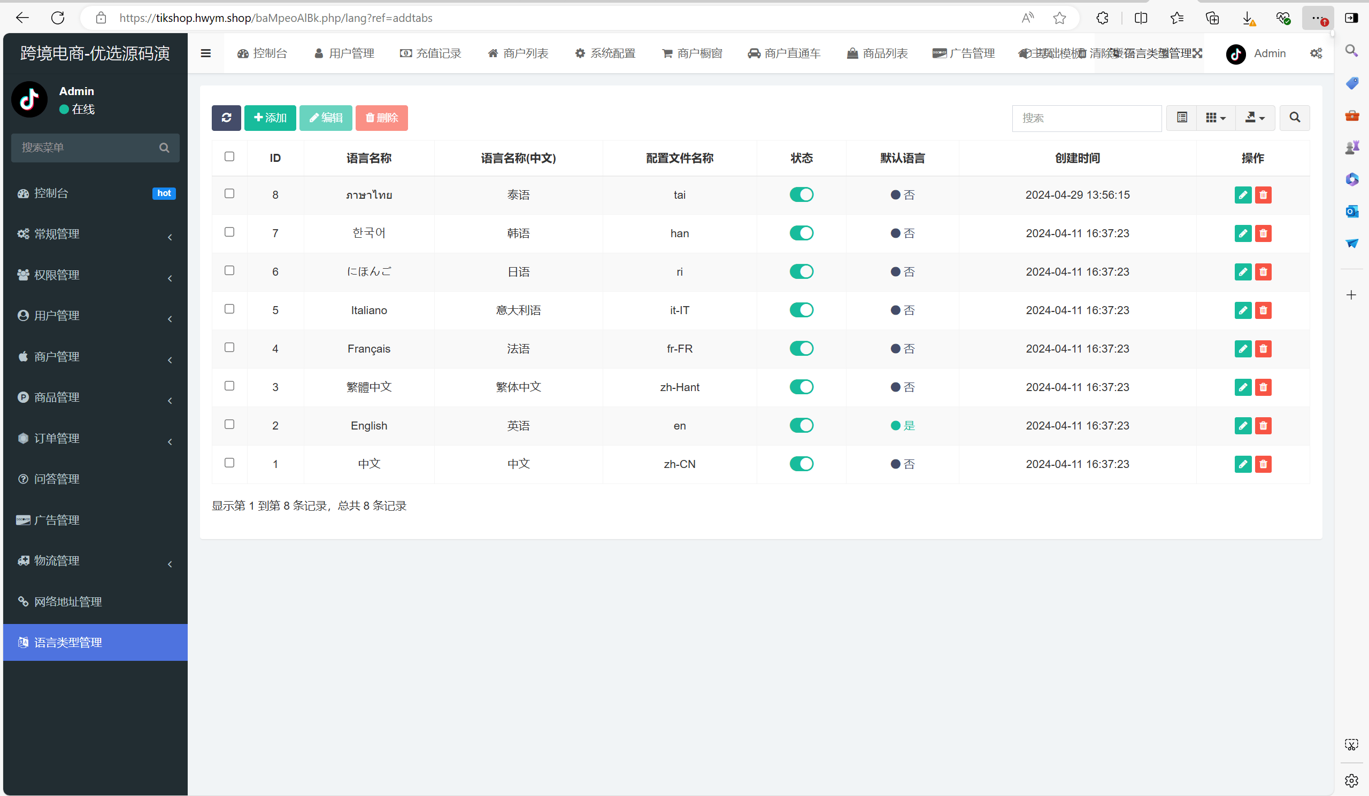The height and width of the screenshot is (796, 1369).
Task: Disable the status switch for Français
Action: (x=801, y=349)
